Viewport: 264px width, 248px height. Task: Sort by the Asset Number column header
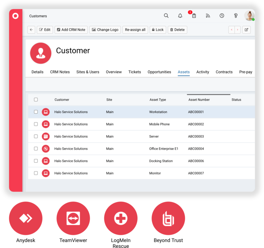[199, 100]
